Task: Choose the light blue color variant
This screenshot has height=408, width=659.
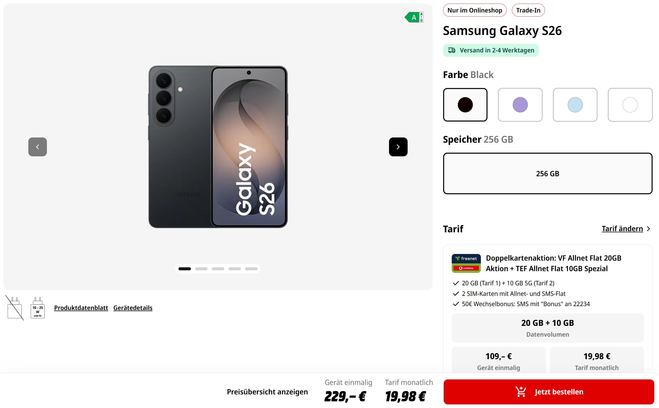Action: (575, 105)
